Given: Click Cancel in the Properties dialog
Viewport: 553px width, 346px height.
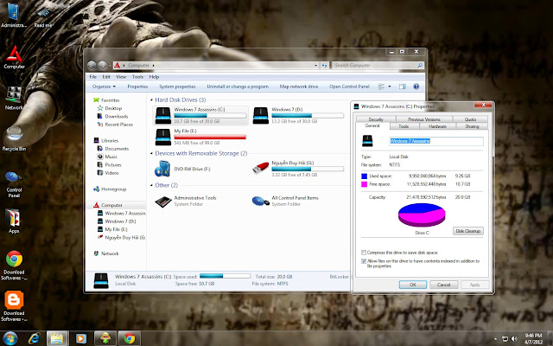Looking at the screenshot, I should tap(443, 285).
